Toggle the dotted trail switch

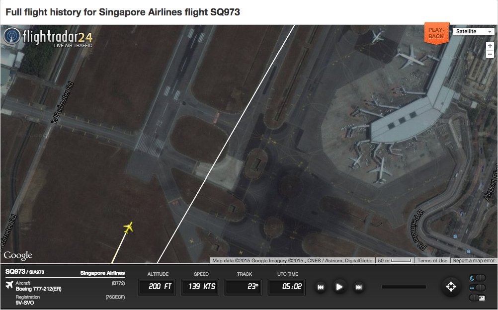(x=477, y=288)
